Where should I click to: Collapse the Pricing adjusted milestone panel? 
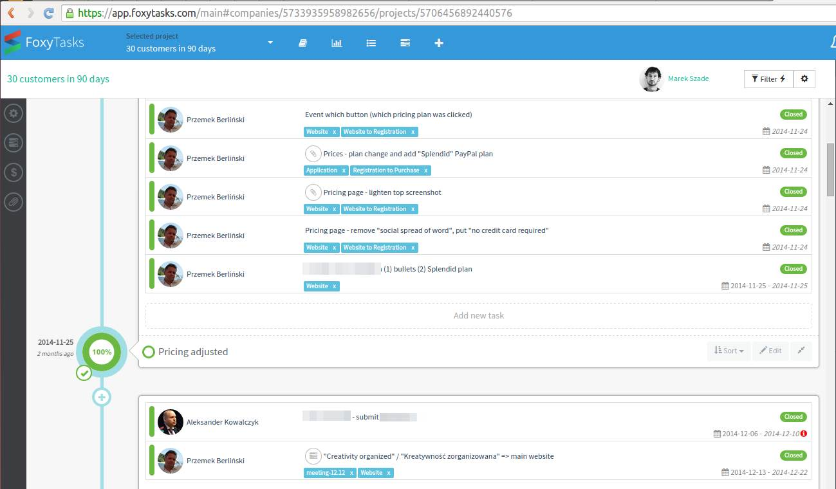pos(801,351)
